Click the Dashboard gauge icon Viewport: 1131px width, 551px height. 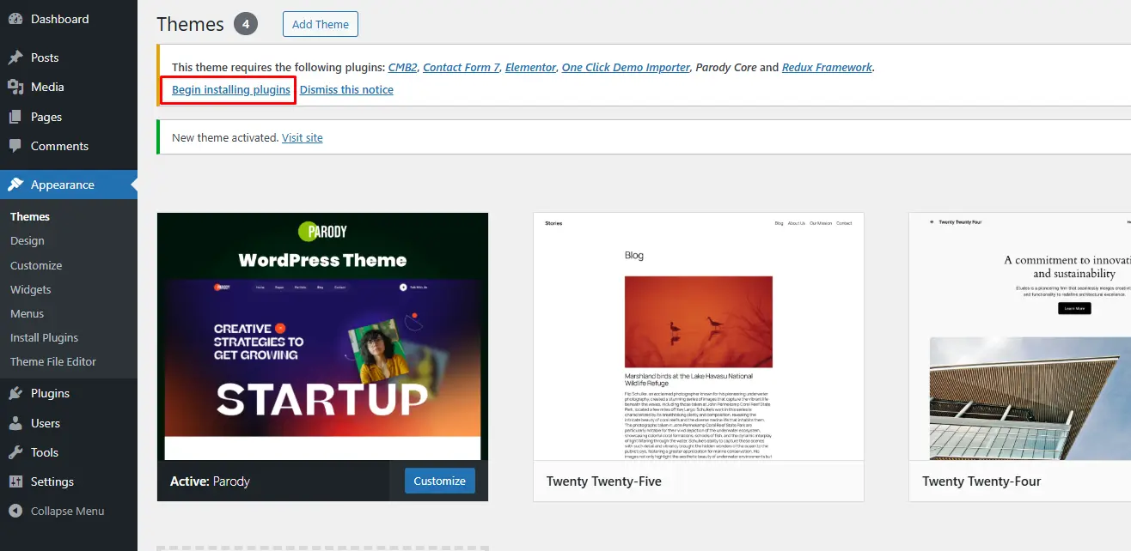coord(15,19)
